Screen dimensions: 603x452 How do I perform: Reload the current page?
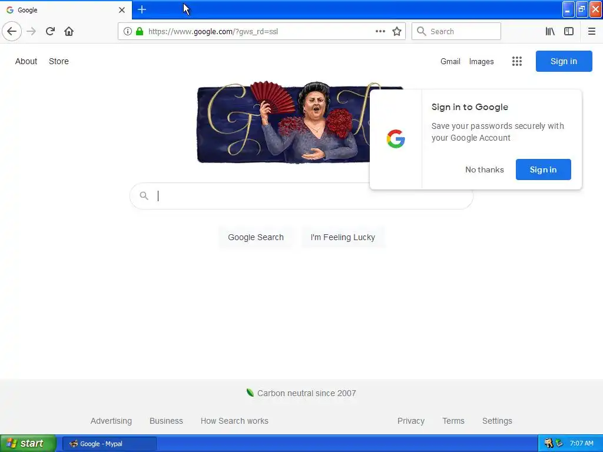tap(50, 31)
